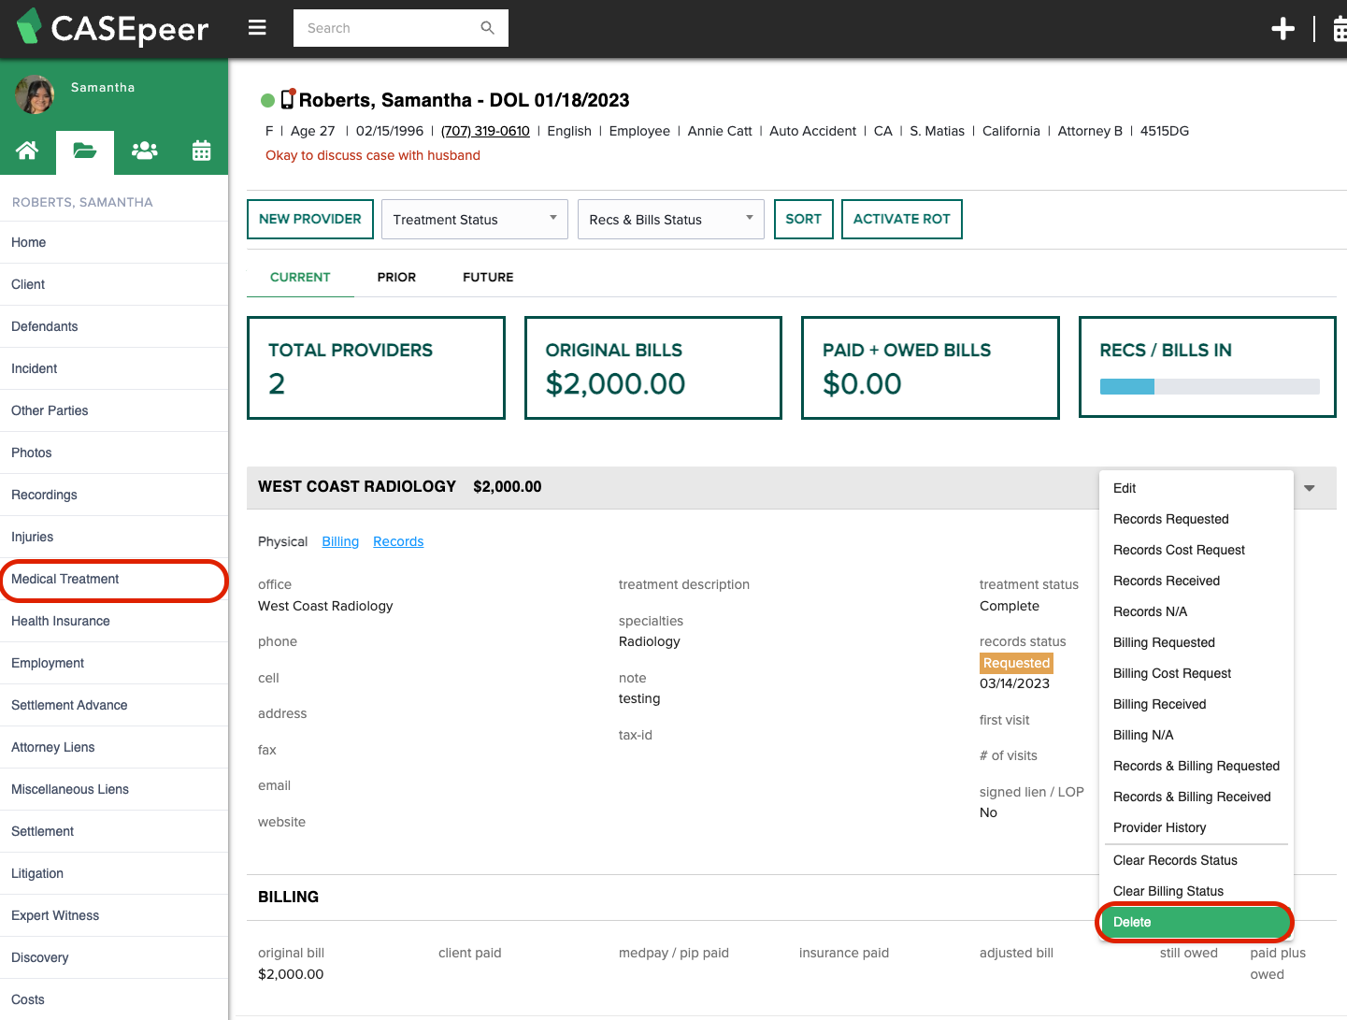Image resolution: width=1347 pixels, height=1020 pixels.
Task: Open Provider History from menu
Action: 1197,827
